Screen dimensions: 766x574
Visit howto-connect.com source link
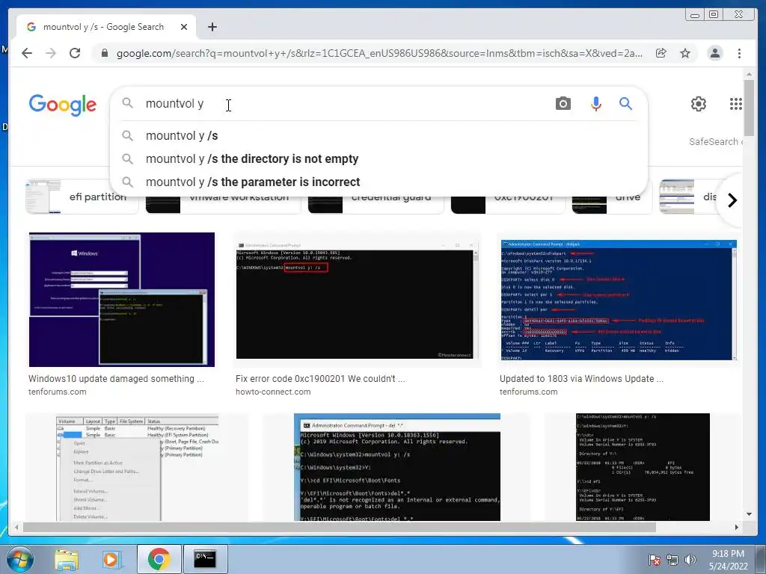point(273,392)
